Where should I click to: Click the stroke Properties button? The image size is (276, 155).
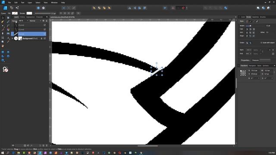(x=245, y=60)
